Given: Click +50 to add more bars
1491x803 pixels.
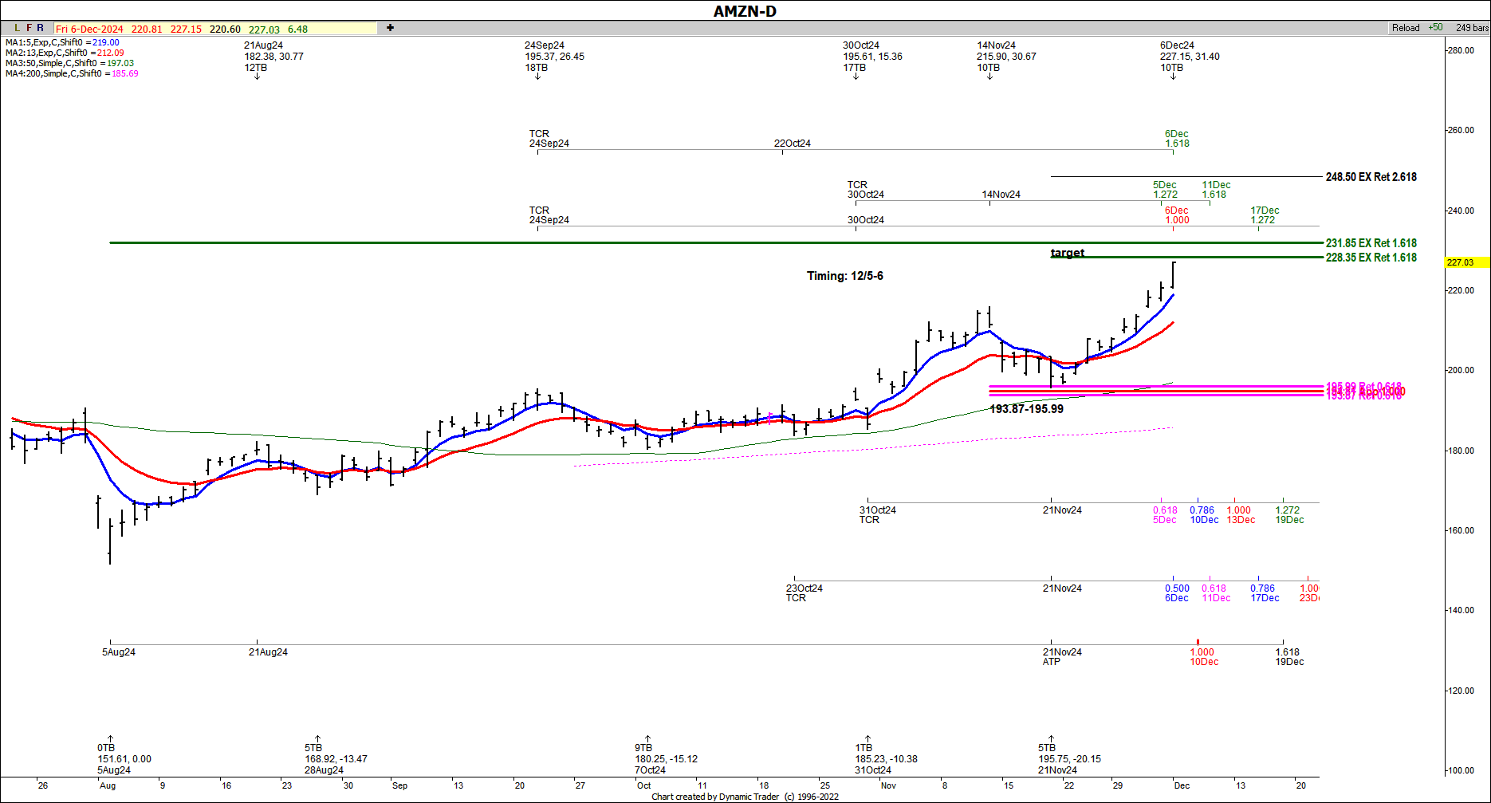Looking at the screenshot, I should 1435,27.
